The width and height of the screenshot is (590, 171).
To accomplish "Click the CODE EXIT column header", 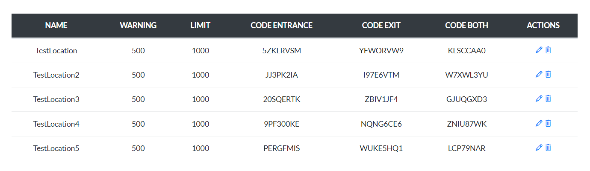I will pyautogui.click(x=381, y=26).
